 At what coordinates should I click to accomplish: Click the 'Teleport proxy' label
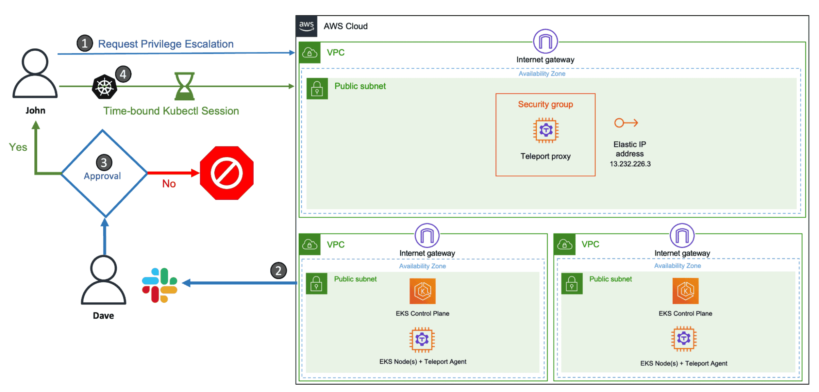click(545, 156)
